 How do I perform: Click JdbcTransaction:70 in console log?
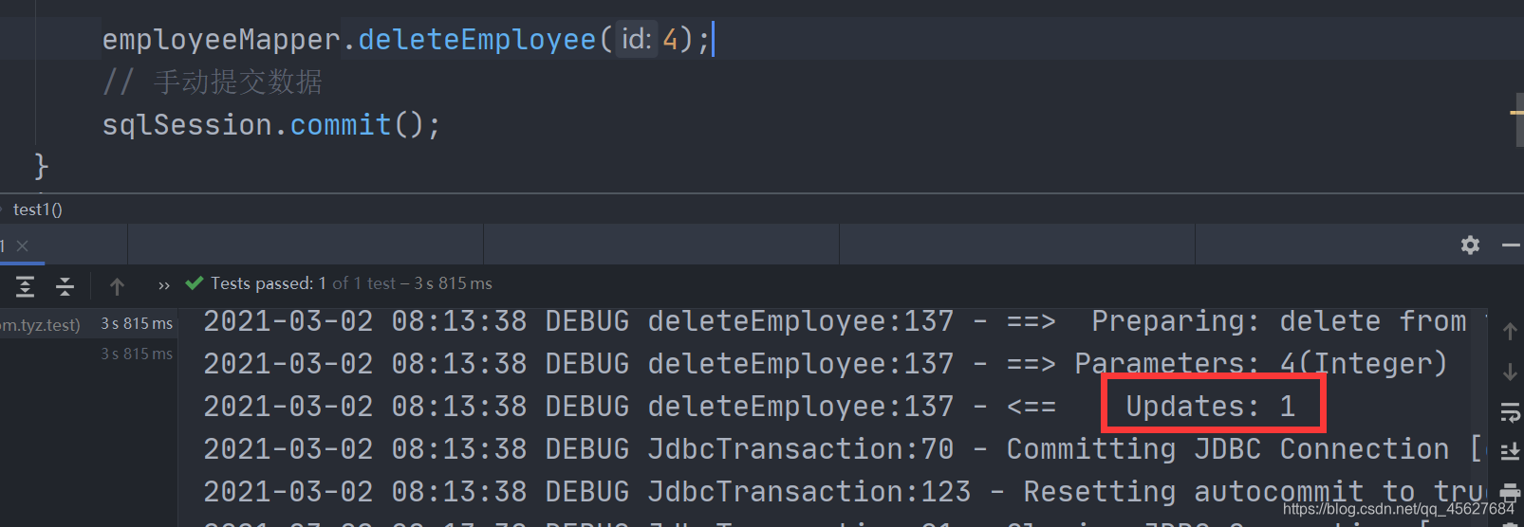(x=801, y=449)
